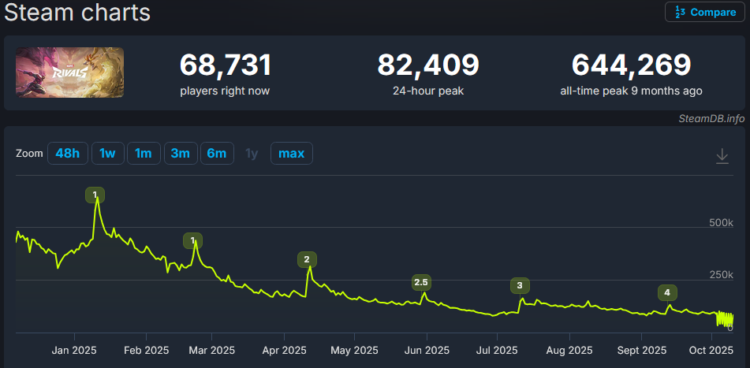Viewport: 750px width, 368px height.
Task: Click the season 4 marker on chart
Action: coord(667,292)
